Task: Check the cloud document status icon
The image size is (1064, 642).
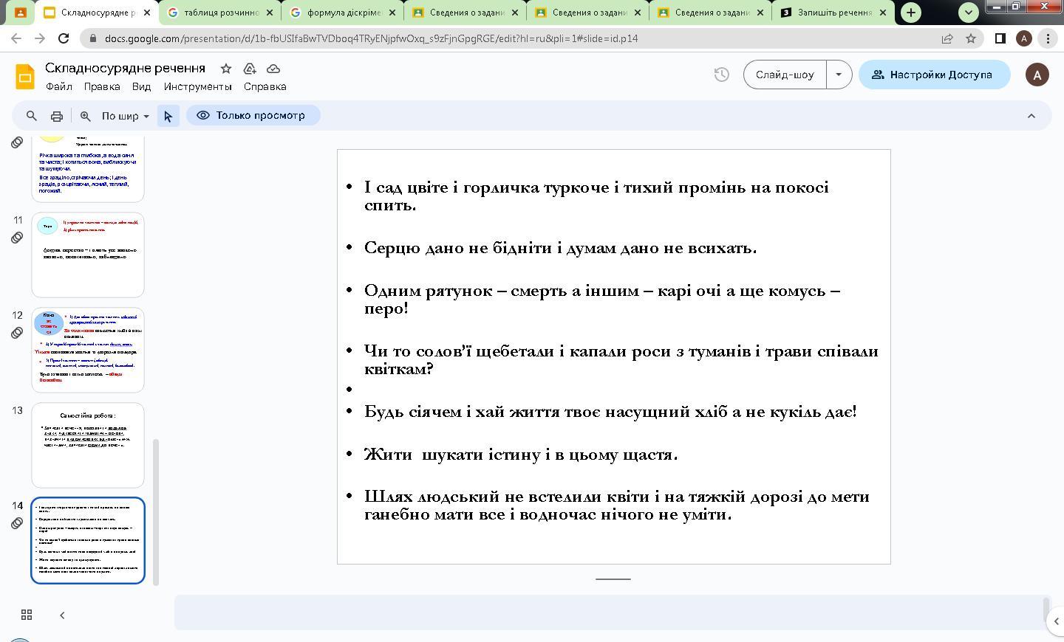Action: tap(273, 69)
